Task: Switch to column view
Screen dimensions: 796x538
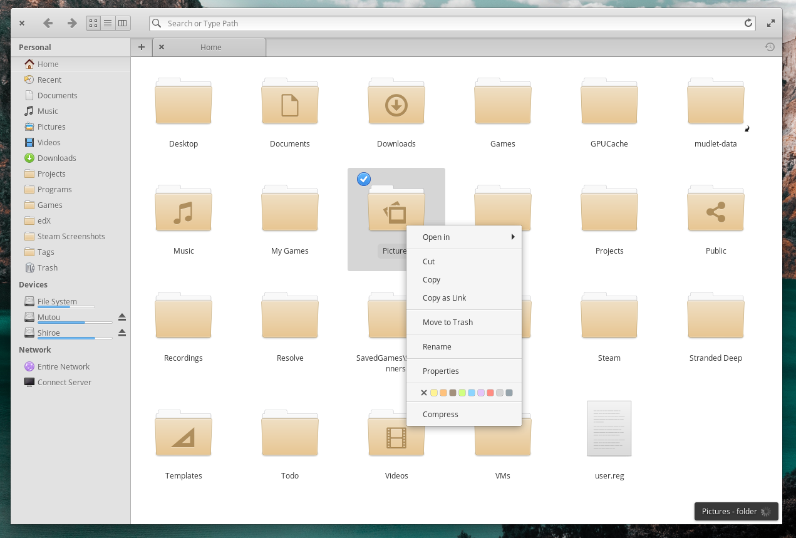Action: [123, 23]
